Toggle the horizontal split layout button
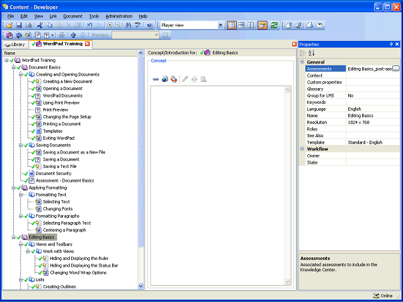The width and height of the screenshot is (403, 302). 241,25
